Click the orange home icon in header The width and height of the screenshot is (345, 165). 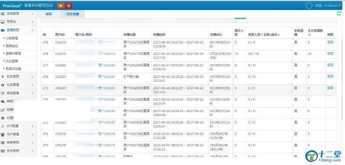60,6
